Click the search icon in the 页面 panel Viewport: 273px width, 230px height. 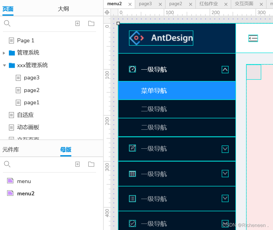click(x=7, y=23)
